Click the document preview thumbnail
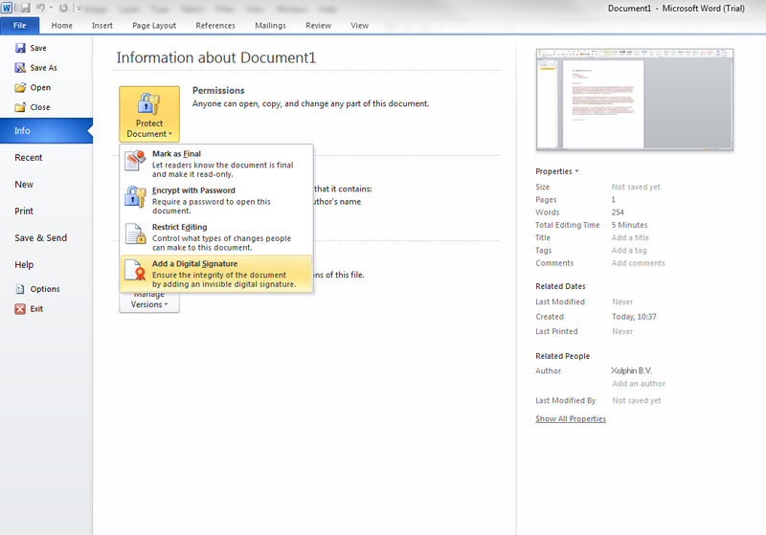The height and width of the screenshot is (535, 766). (634, 99)
